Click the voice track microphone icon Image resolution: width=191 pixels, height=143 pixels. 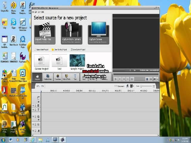click(x=38, y=131)
